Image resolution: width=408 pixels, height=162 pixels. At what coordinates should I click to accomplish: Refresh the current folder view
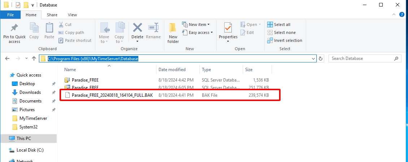tap(321, 58)
